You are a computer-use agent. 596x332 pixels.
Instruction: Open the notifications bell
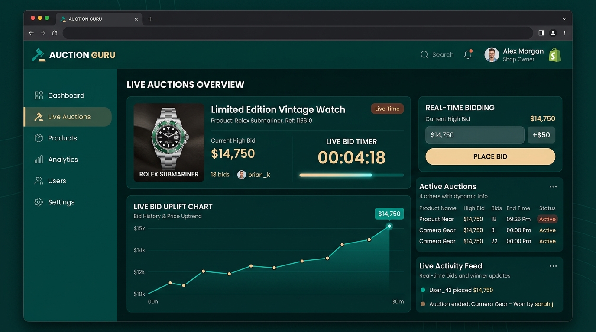click(468, 54)
